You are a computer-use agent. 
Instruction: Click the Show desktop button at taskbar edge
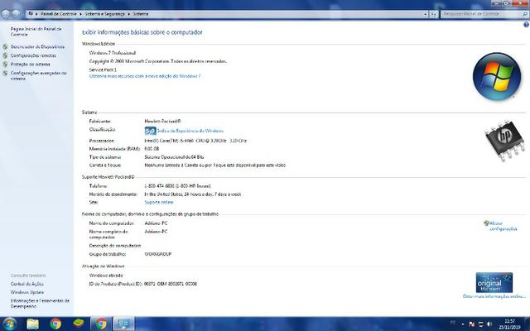527,324
